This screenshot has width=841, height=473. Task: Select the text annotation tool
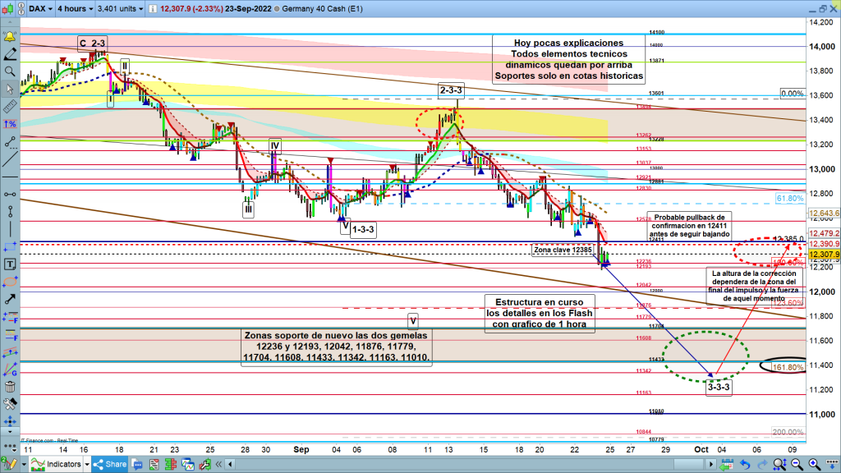10,264
